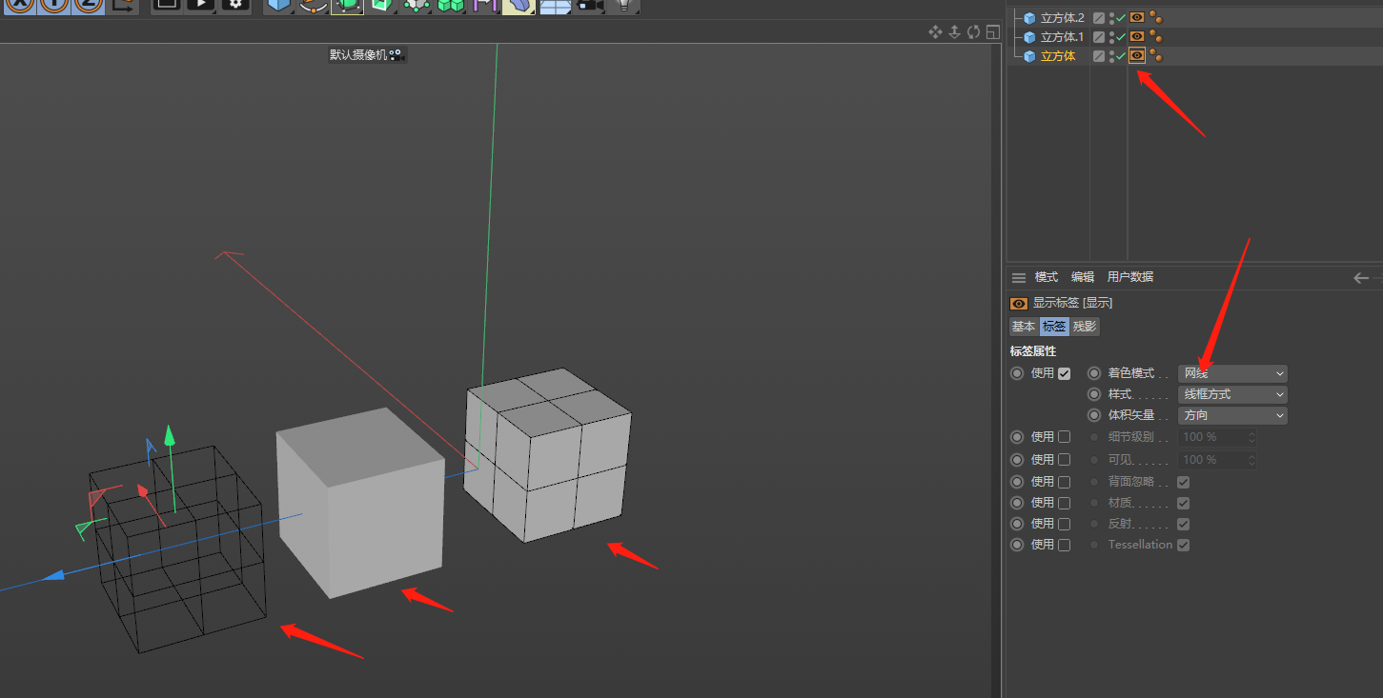Click the layer swatch of 立方体.1

tap(1099, 36)
